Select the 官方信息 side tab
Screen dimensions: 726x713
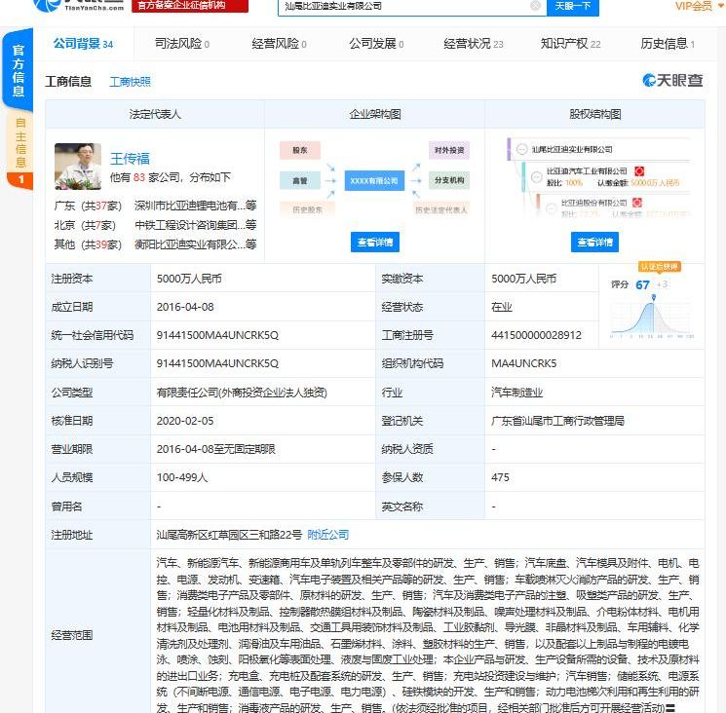click(18, 69)
